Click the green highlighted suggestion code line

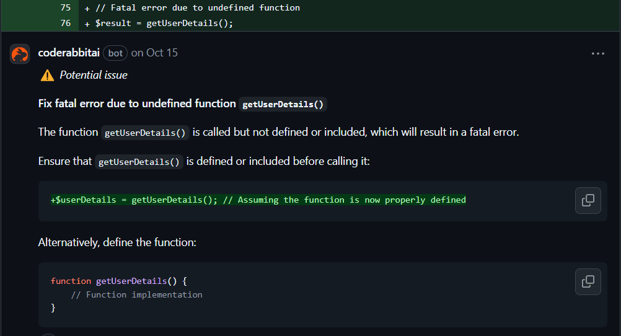(258, 200)
